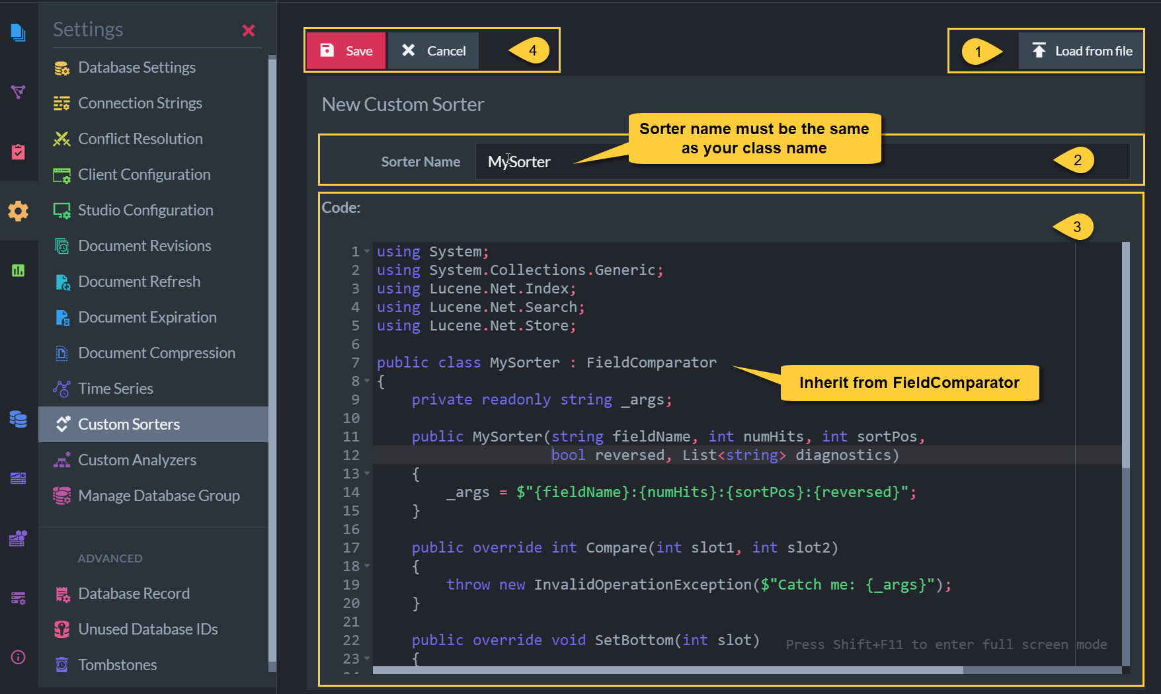Open Unused Database IDs text link
This screenshot has width=1161, height=694.
pos(148,629)
